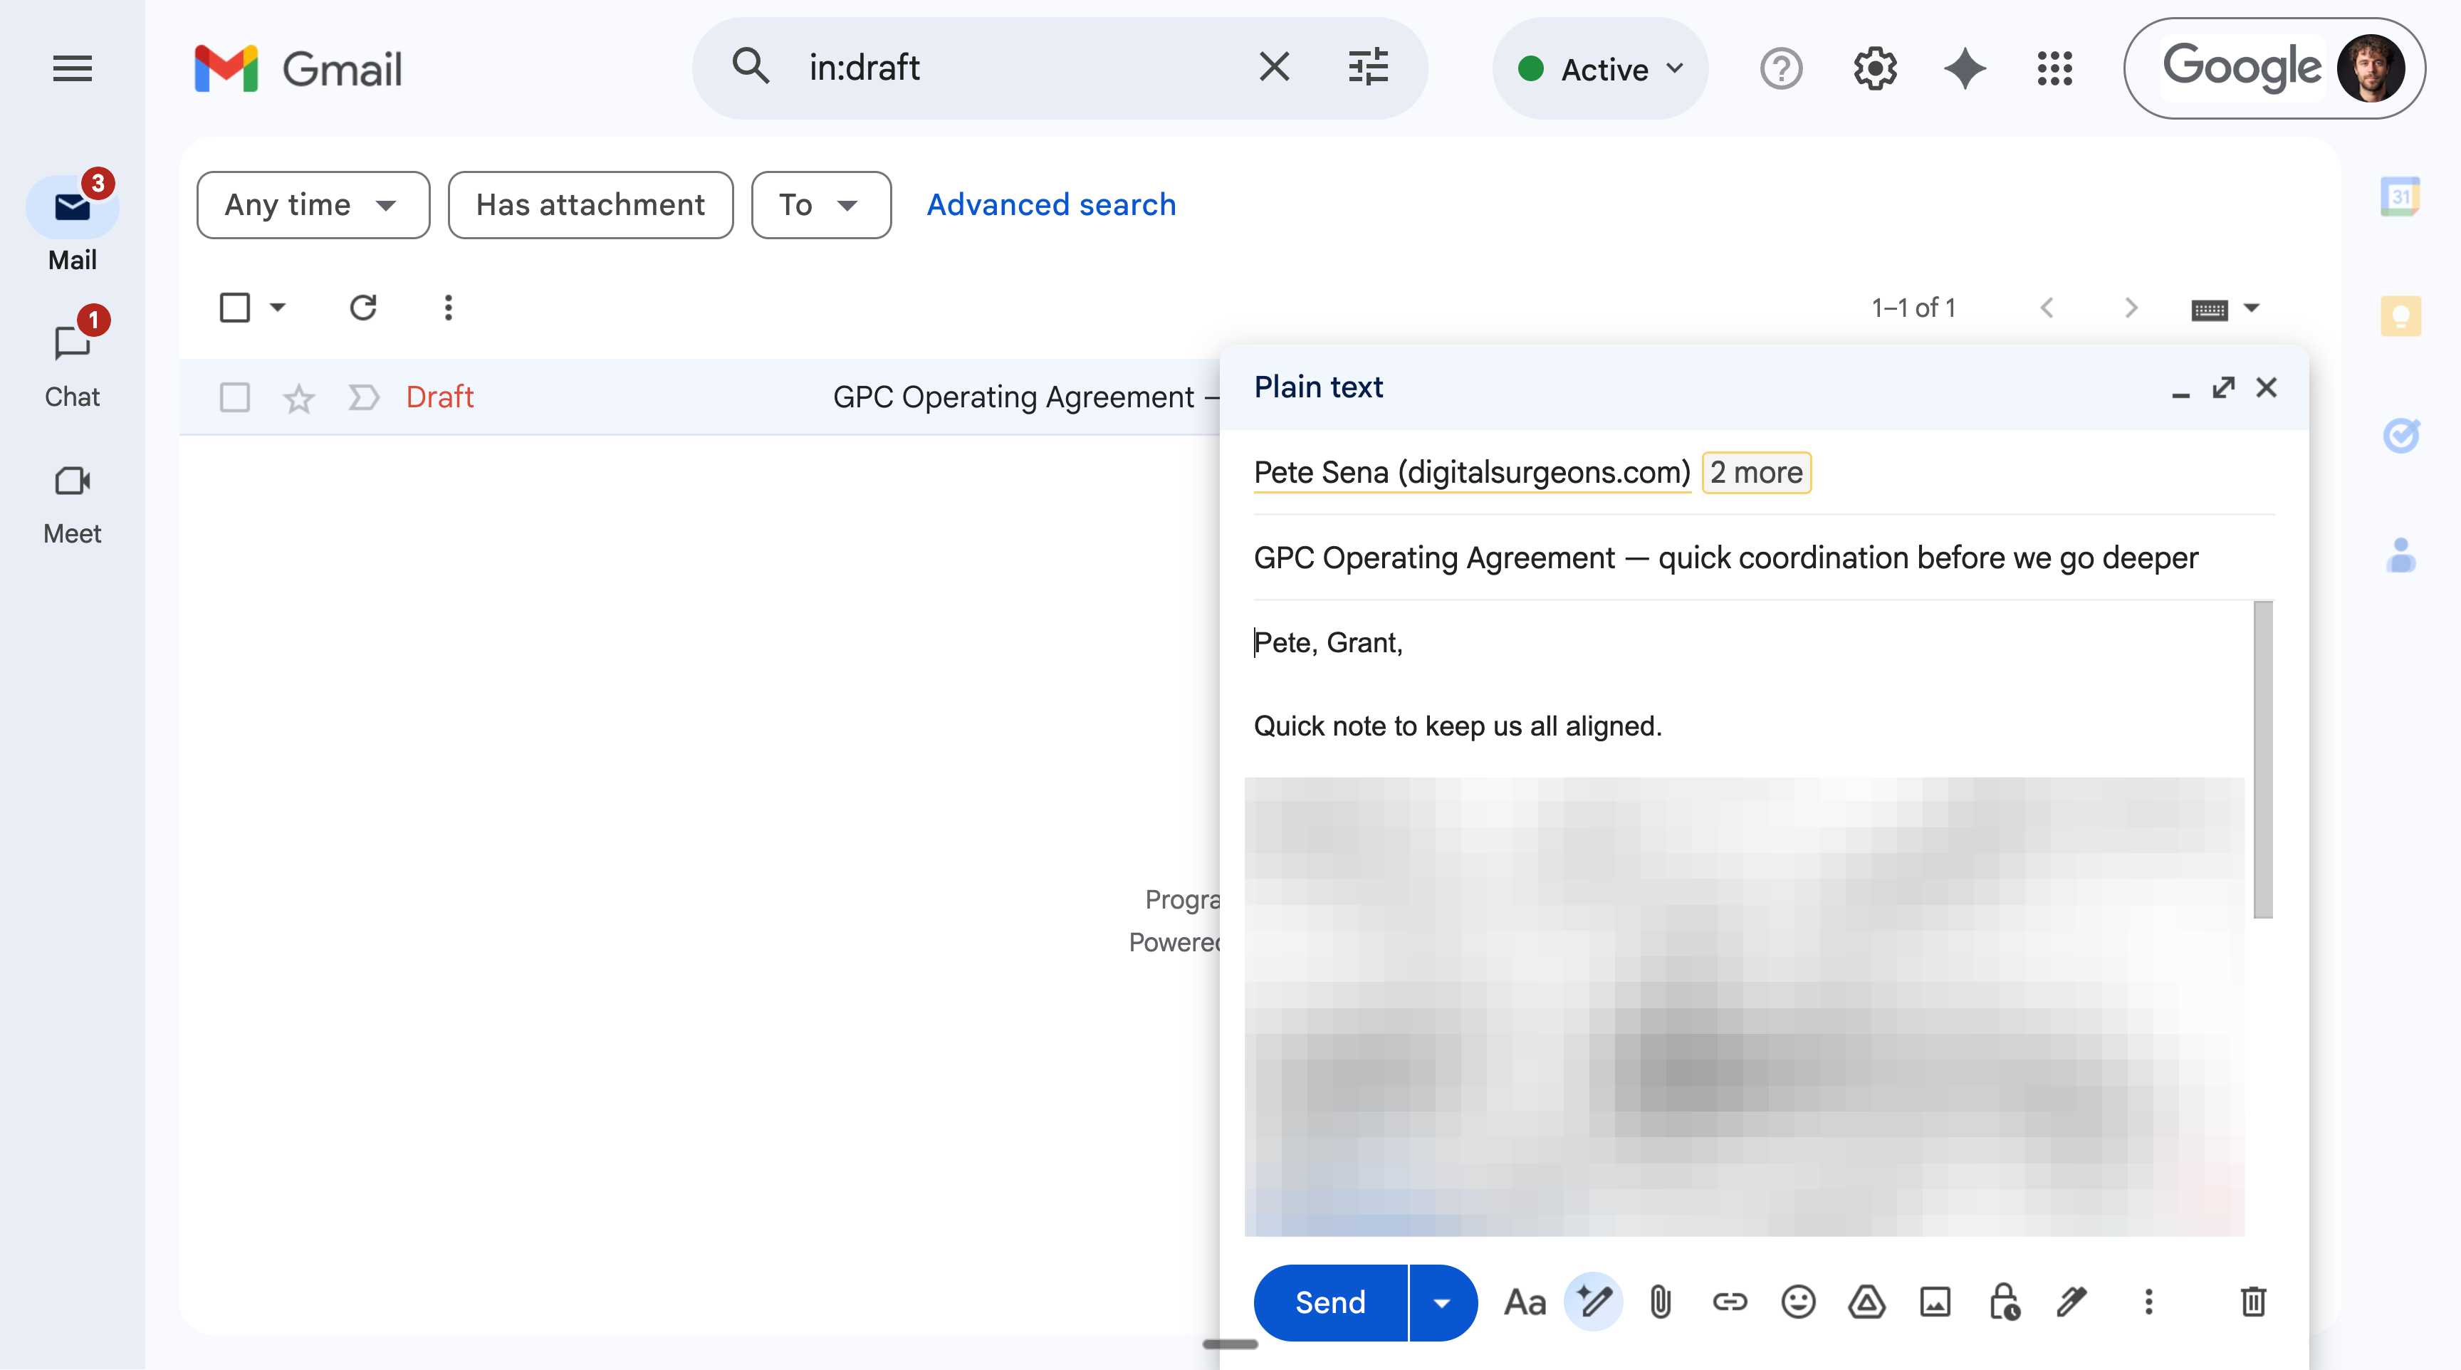Click the insert photo icon
Viewport: 2461px width, 1370px height.
[x=1935, y=1302]
